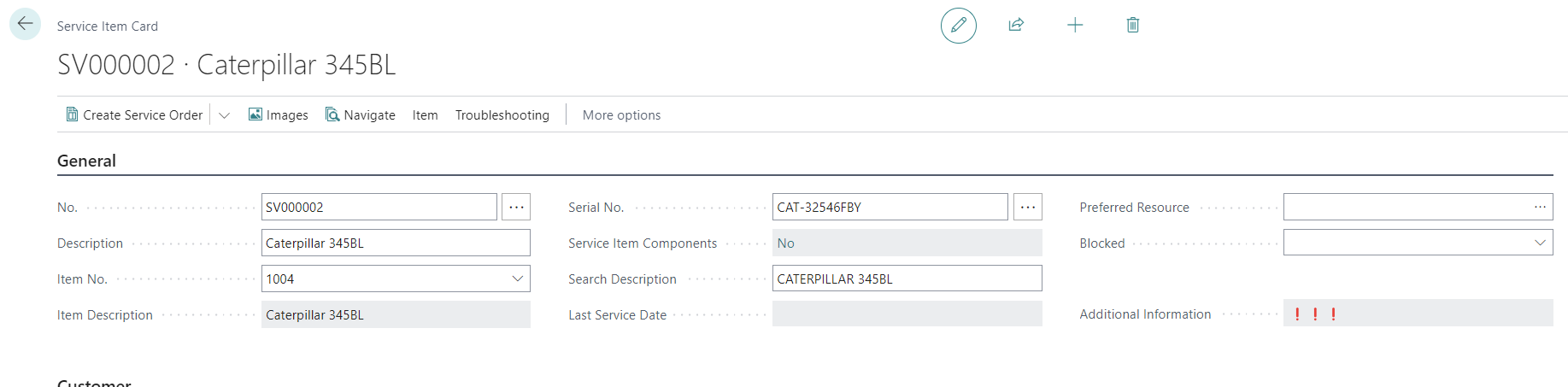Click the red Additional Information exclamation marks
The height and width of the screenshot is (387, 1568).
[x=1315, y=314]
